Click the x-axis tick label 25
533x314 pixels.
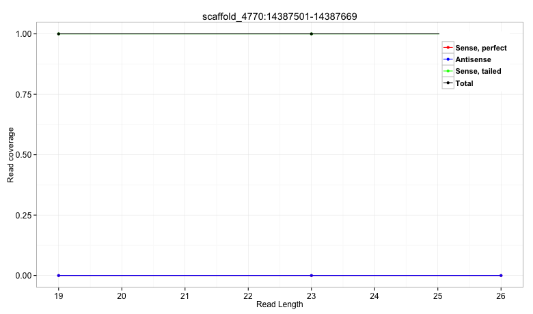(438, 296)
